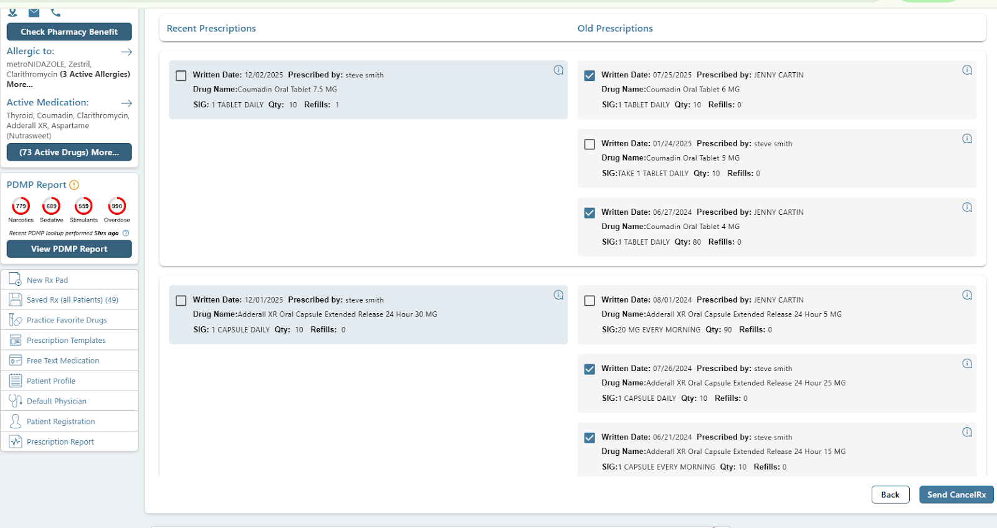Click View PDMP Report button
The width and height of the screenshot is (997, 528).
pos(69,249)
